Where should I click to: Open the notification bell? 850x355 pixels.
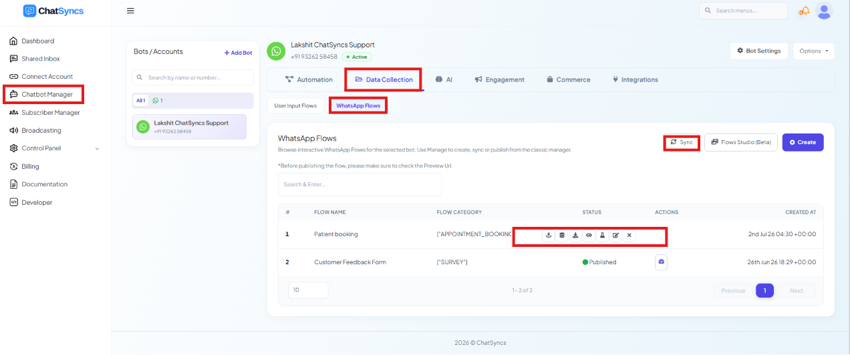[x=805, y=11]
